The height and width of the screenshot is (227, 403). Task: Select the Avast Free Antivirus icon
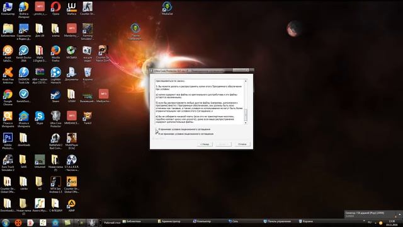pos(8,76)
